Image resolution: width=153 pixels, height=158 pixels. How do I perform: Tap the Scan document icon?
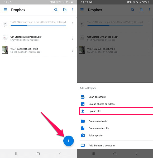(83, 97)
